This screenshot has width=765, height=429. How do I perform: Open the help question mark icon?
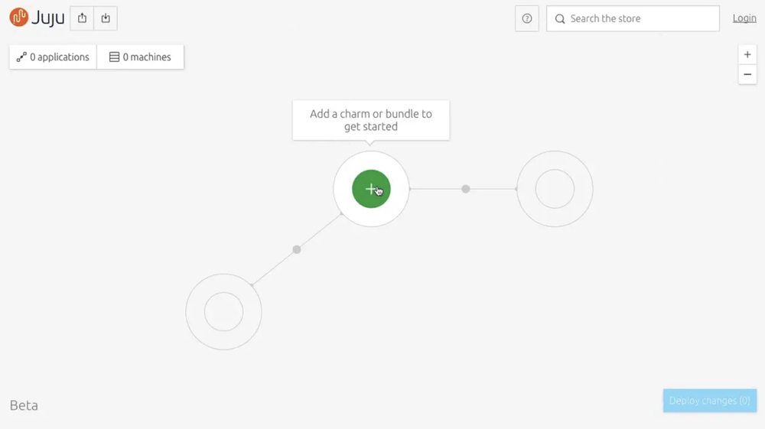click(527, 18)
